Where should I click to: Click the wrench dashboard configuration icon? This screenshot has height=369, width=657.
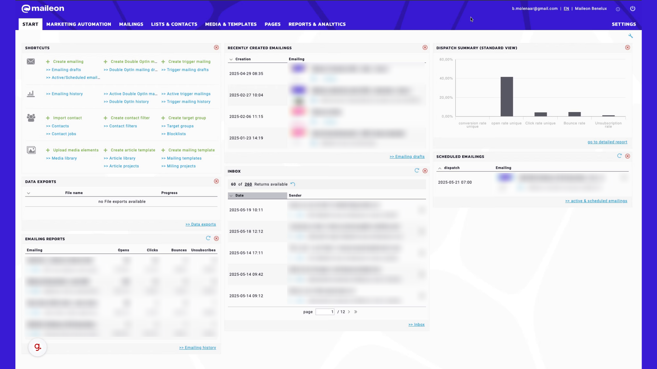point(630,36)
